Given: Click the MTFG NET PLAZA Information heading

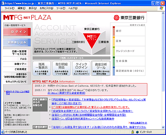Looking at the screenshot, I should click(54, 81).
